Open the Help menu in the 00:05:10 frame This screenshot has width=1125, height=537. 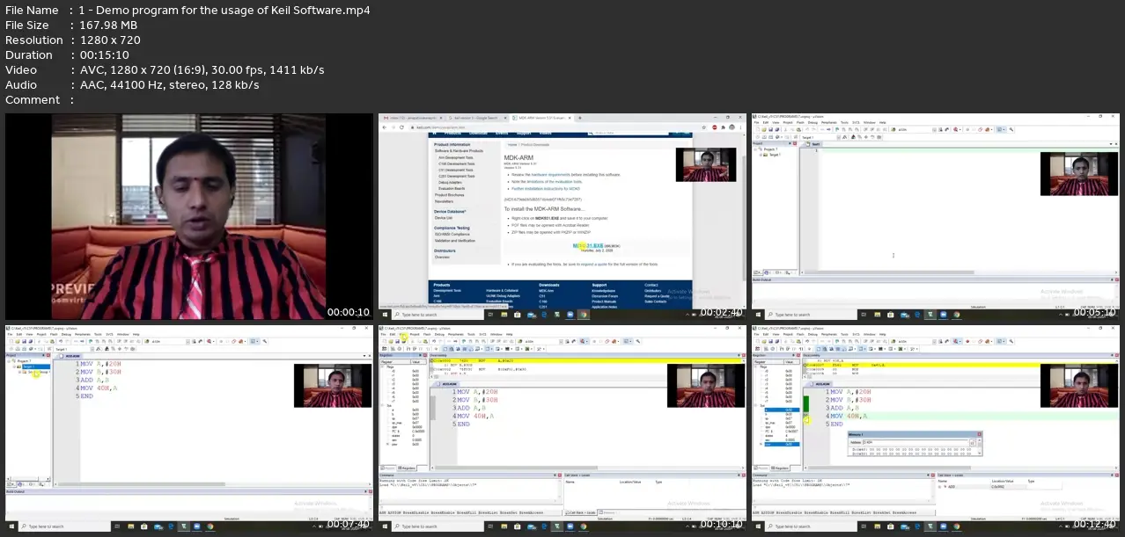[x=883, y=122]
